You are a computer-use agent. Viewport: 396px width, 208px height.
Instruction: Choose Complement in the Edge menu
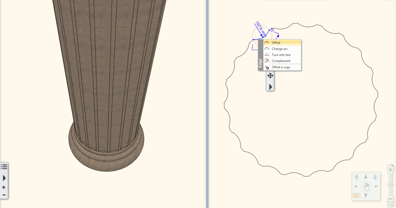pyautogui.click(x=282, y=61)
